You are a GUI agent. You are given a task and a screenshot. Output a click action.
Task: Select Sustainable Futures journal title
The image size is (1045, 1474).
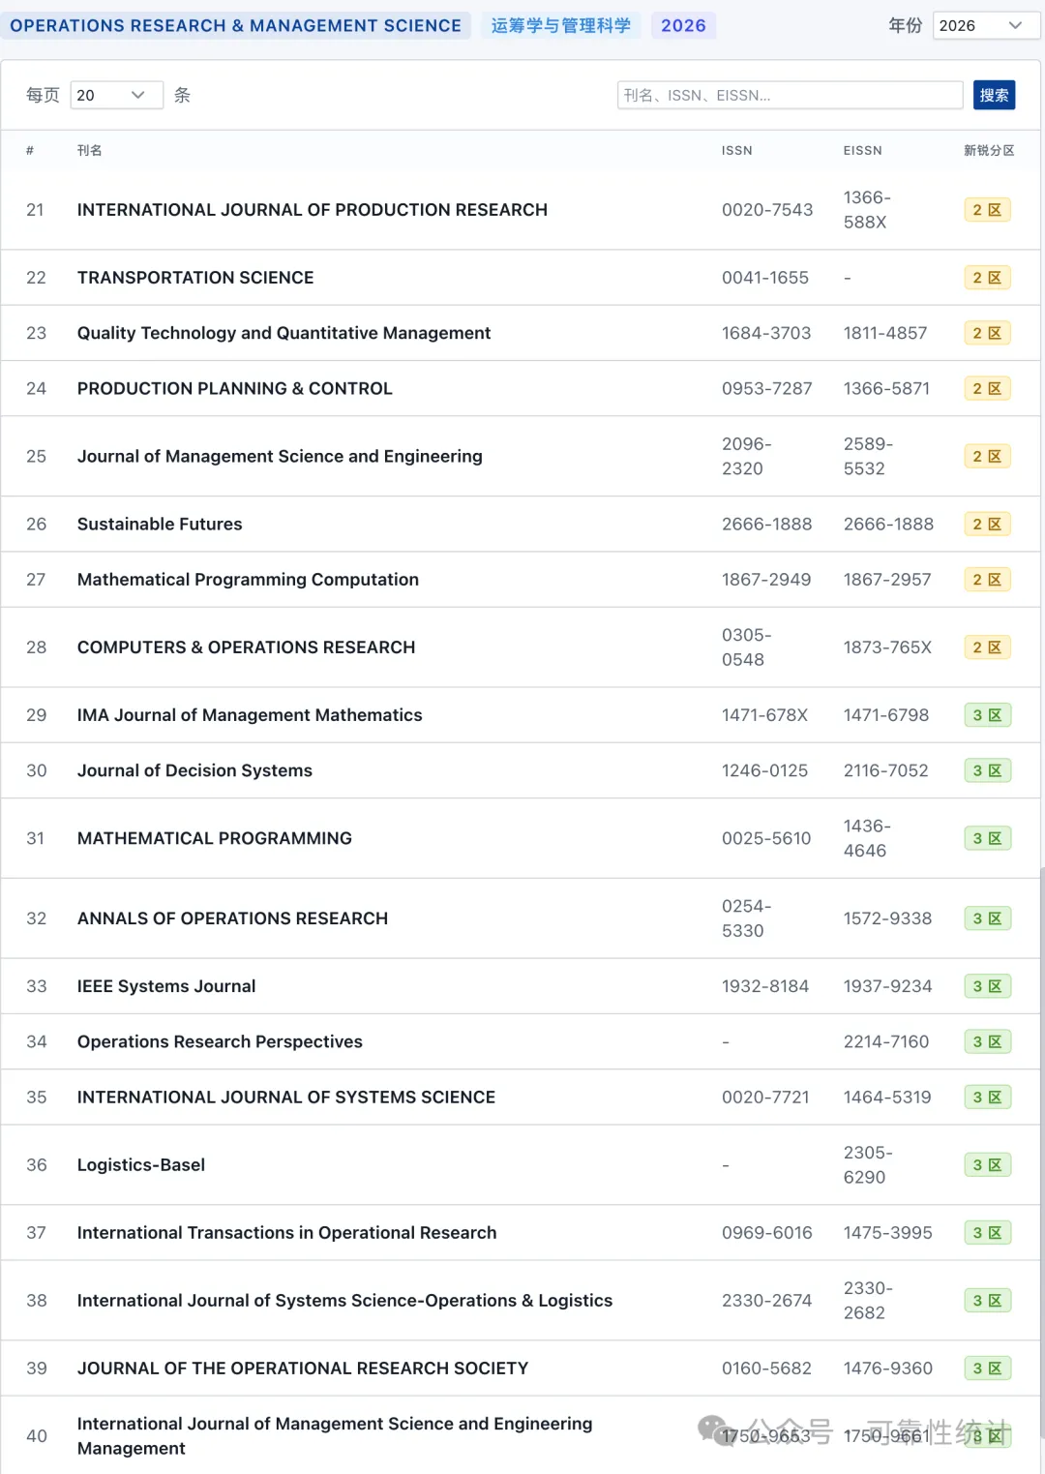160,524
